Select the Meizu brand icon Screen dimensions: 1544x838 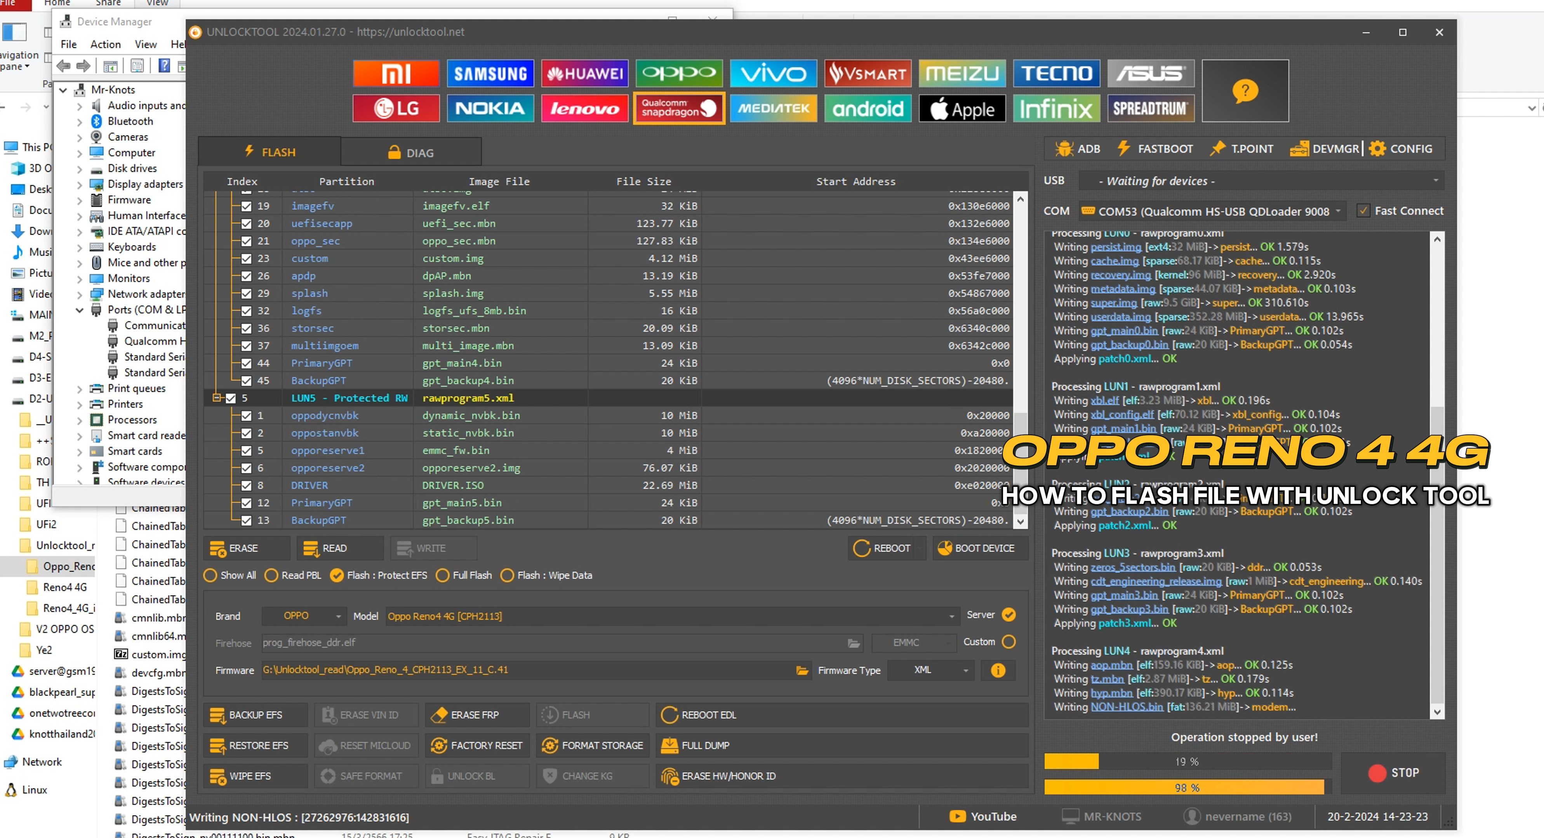click(x=962, y=74)
